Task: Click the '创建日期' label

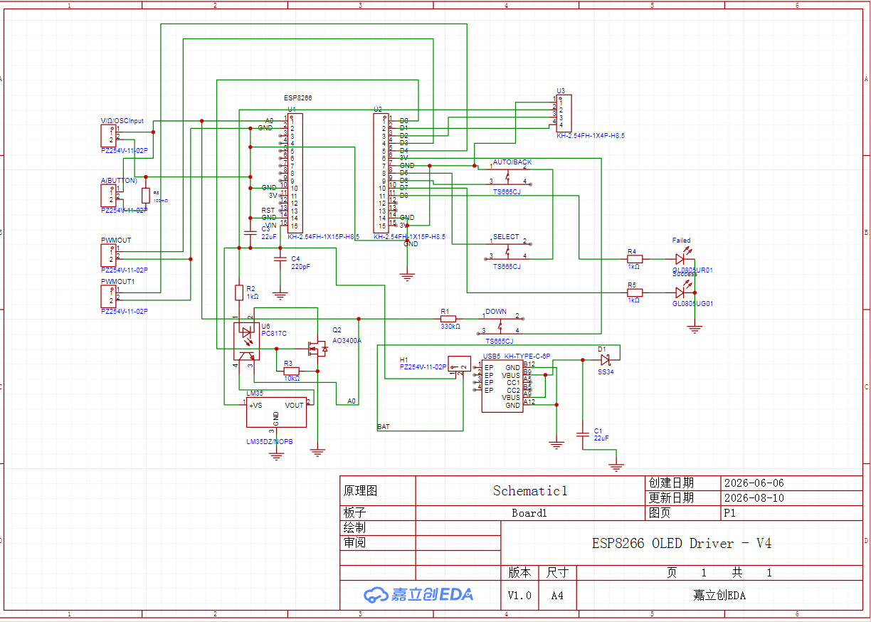Action: point(671,483)
